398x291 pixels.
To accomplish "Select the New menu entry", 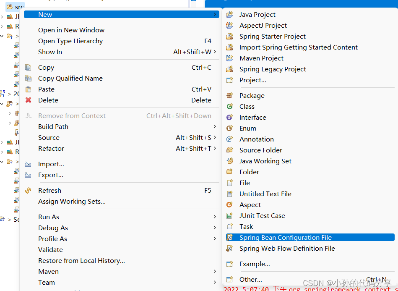I will (122, 14).
